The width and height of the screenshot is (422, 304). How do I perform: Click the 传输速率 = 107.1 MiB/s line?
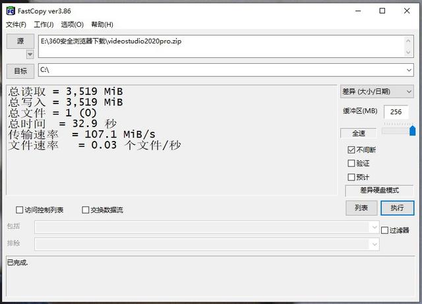[82, 134]
